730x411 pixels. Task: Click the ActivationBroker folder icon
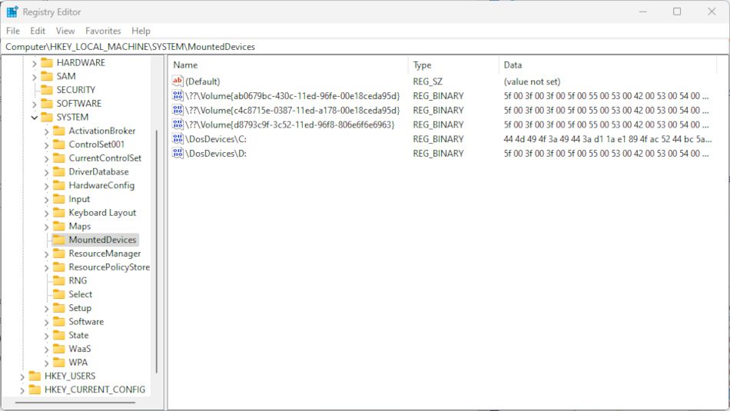click(58, 131)
